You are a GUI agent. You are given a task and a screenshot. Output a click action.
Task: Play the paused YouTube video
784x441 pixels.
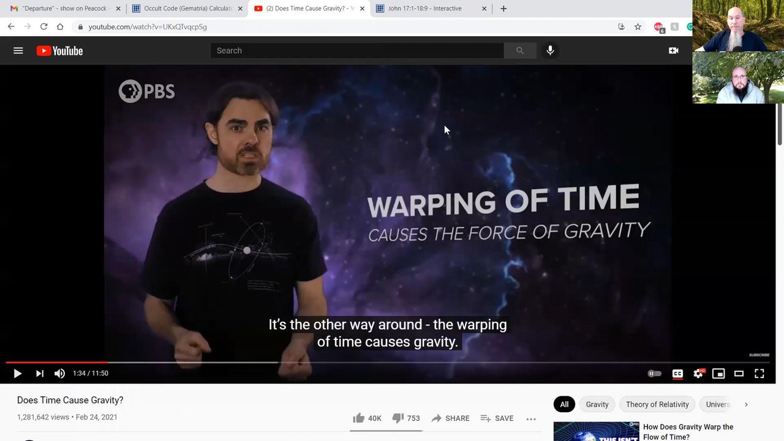coord(17,374)
